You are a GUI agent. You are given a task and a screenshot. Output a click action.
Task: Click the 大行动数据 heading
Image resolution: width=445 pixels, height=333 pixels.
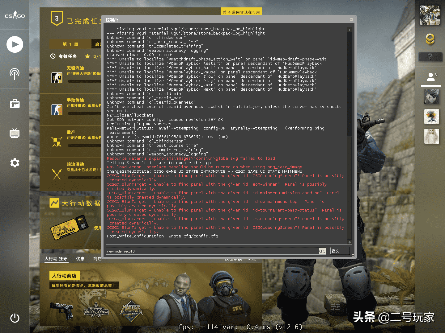pos(81,203)
